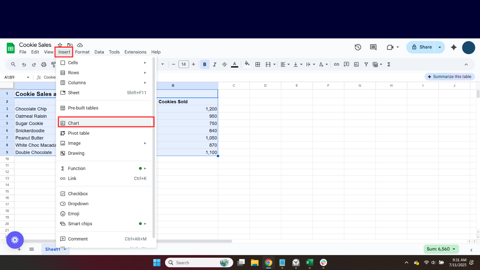Open the horizontal align dropdown
This screenshot has width=480, height=270.
(x=285, y=64)
